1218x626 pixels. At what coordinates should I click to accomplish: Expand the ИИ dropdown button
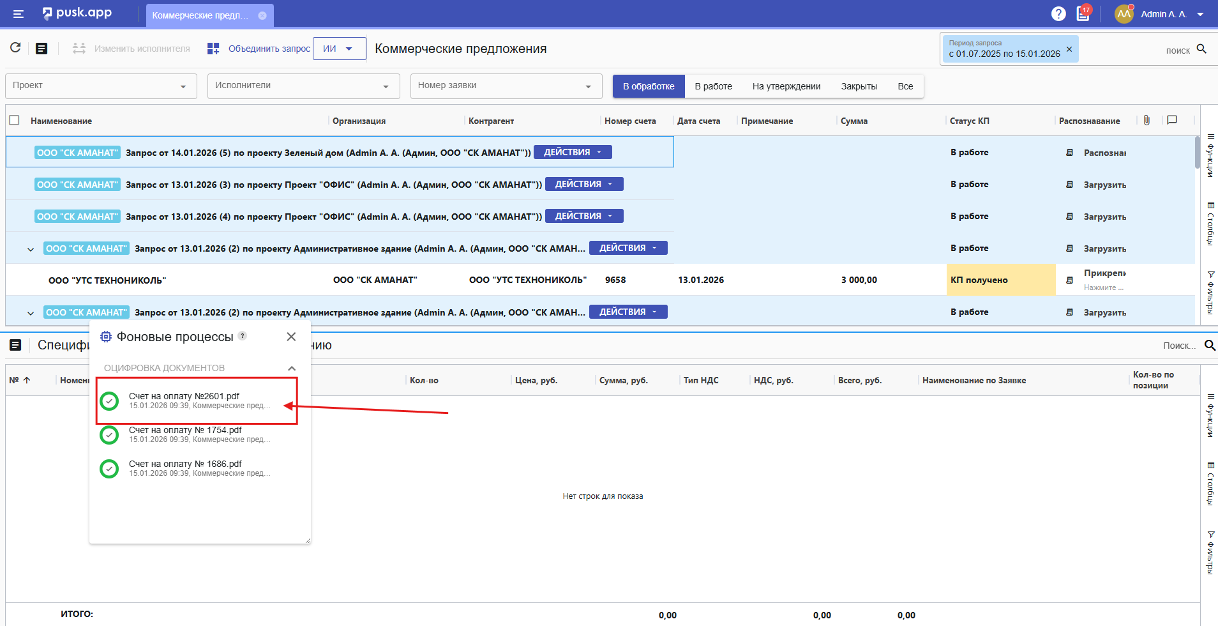[339, 49]
